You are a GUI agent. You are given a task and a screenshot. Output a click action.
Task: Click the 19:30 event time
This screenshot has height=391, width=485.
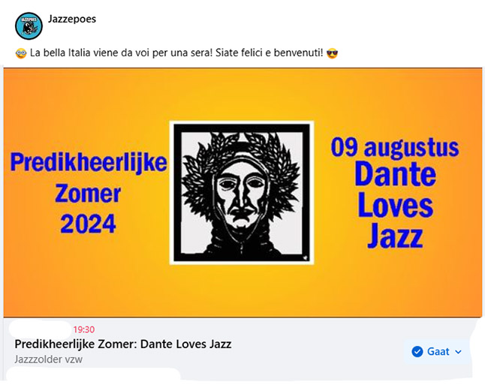point(84,329)
